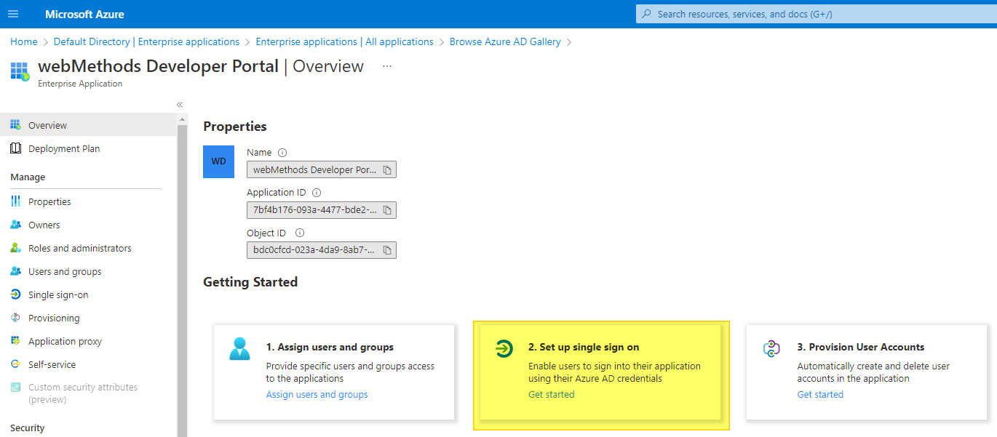
Task: Click the 2. Set up single sign on heading
Action: [584, 347]
